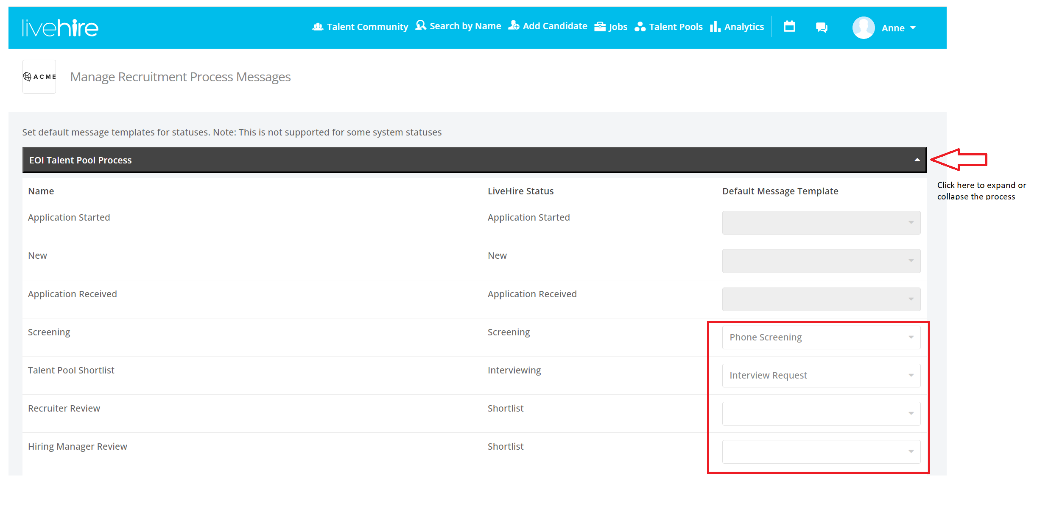This screenshot has width=1051, height=506.
Task: Select the Talent Pools icon
Action: click(640, 26)
